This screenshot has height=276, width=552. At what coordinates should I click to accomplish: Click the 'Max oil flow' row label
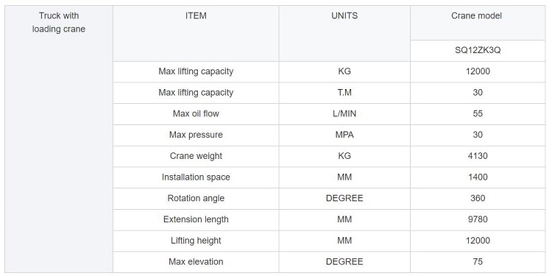point(196,114)
